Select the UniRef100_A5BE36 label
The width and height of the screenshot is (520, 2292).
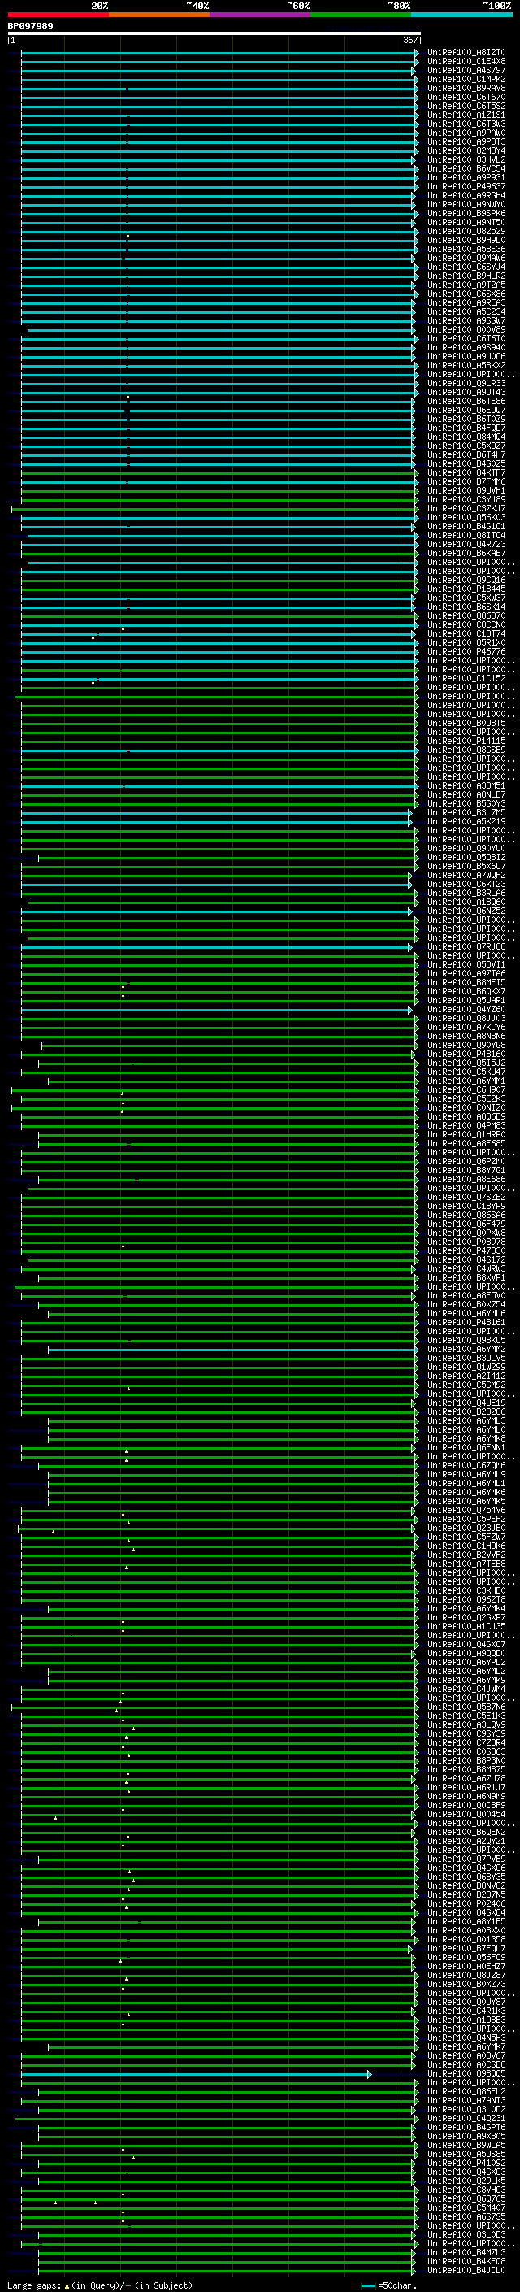[466, 249]
